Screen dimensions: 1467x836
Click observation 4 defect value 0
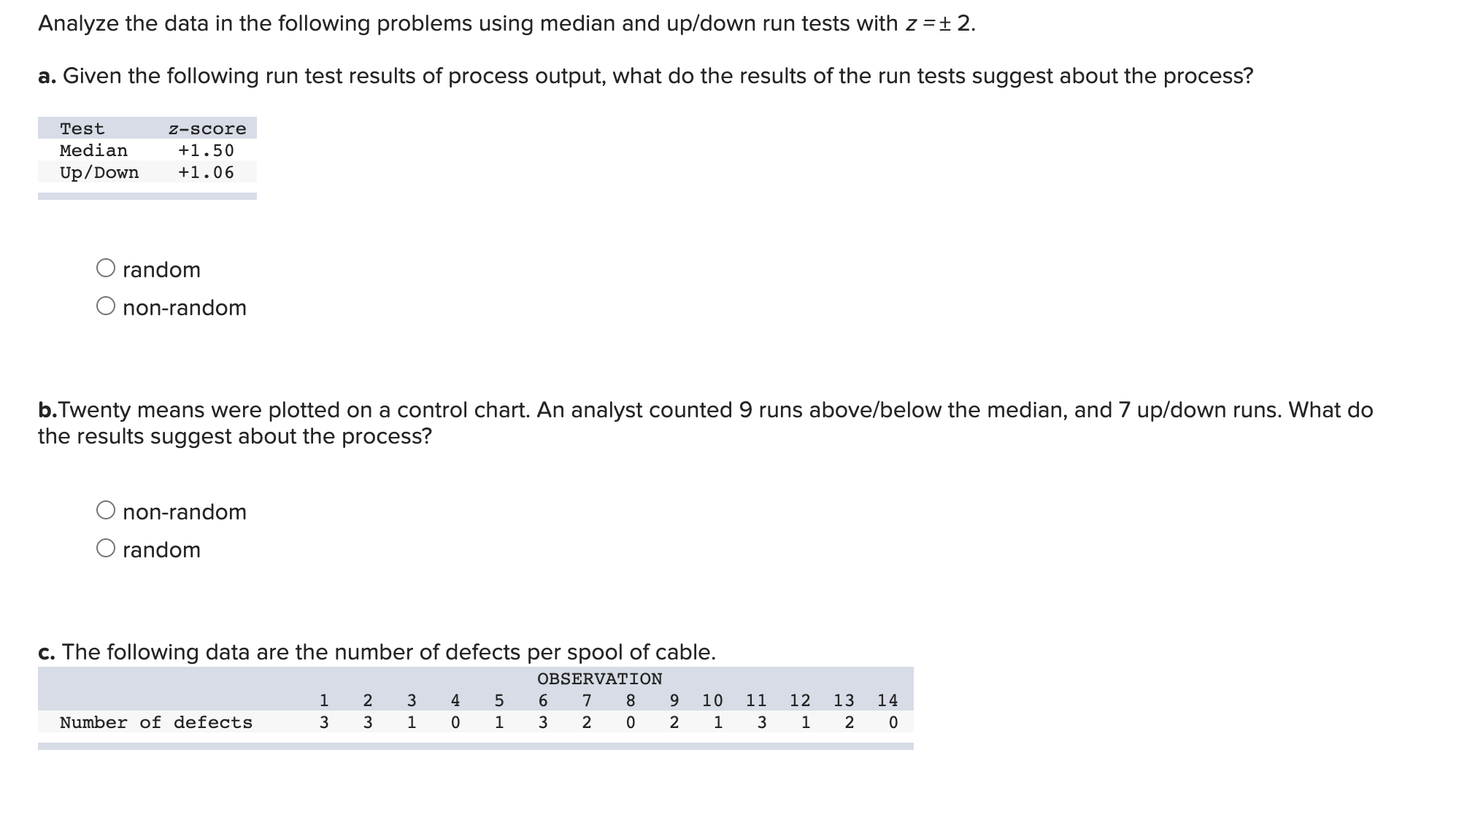click(455, 723)
